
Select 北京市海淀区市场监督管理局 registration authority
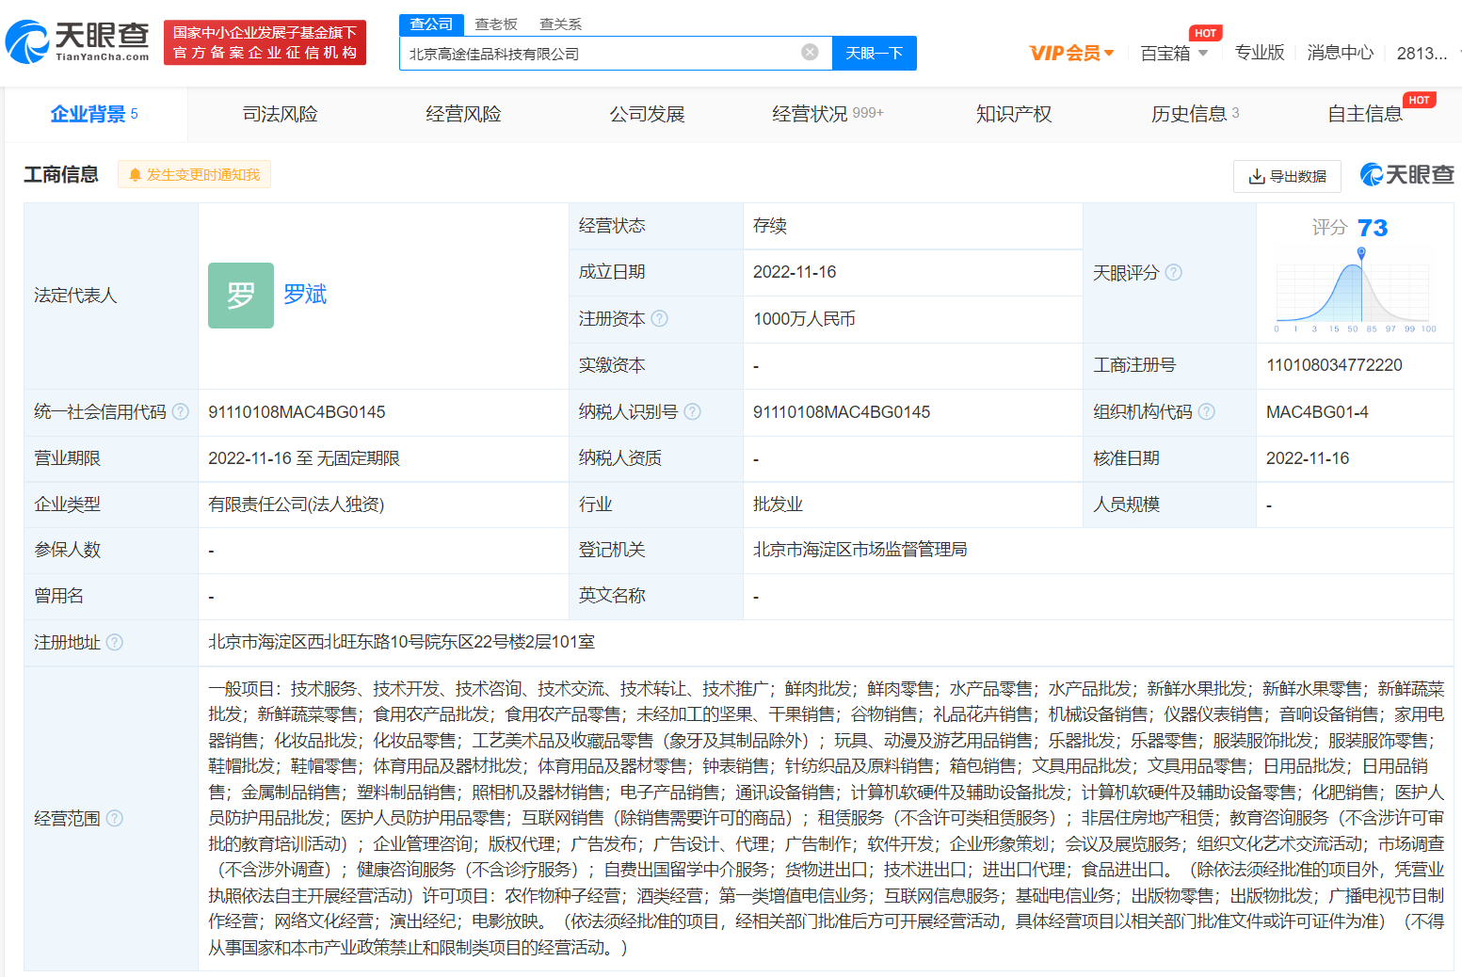click(860, 550)
